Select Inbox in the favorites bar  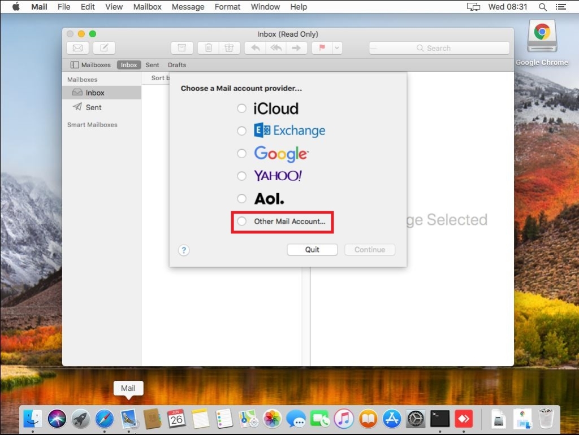[x=129, y=65]
